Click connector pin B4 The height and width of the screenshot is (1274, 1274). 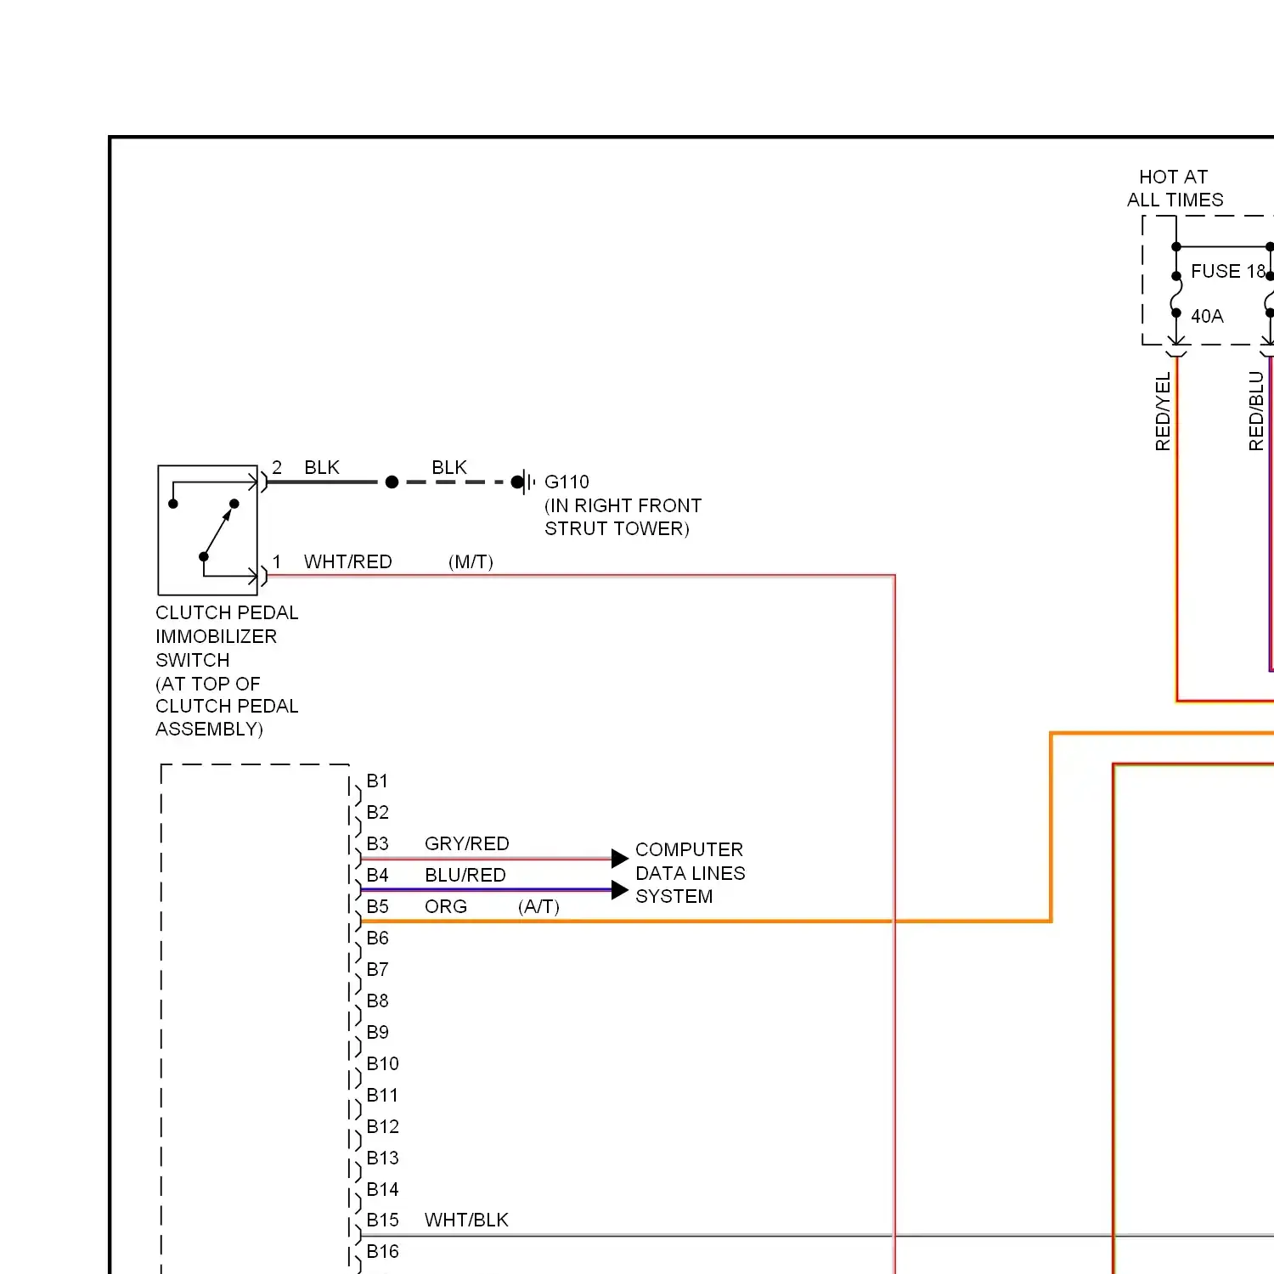pyautogui.click(x=377, y=875)
